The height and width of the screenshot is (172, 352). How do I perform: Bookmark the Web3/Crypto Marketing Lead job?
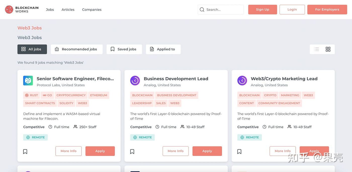pyautogui.click(x=239, y=151)
